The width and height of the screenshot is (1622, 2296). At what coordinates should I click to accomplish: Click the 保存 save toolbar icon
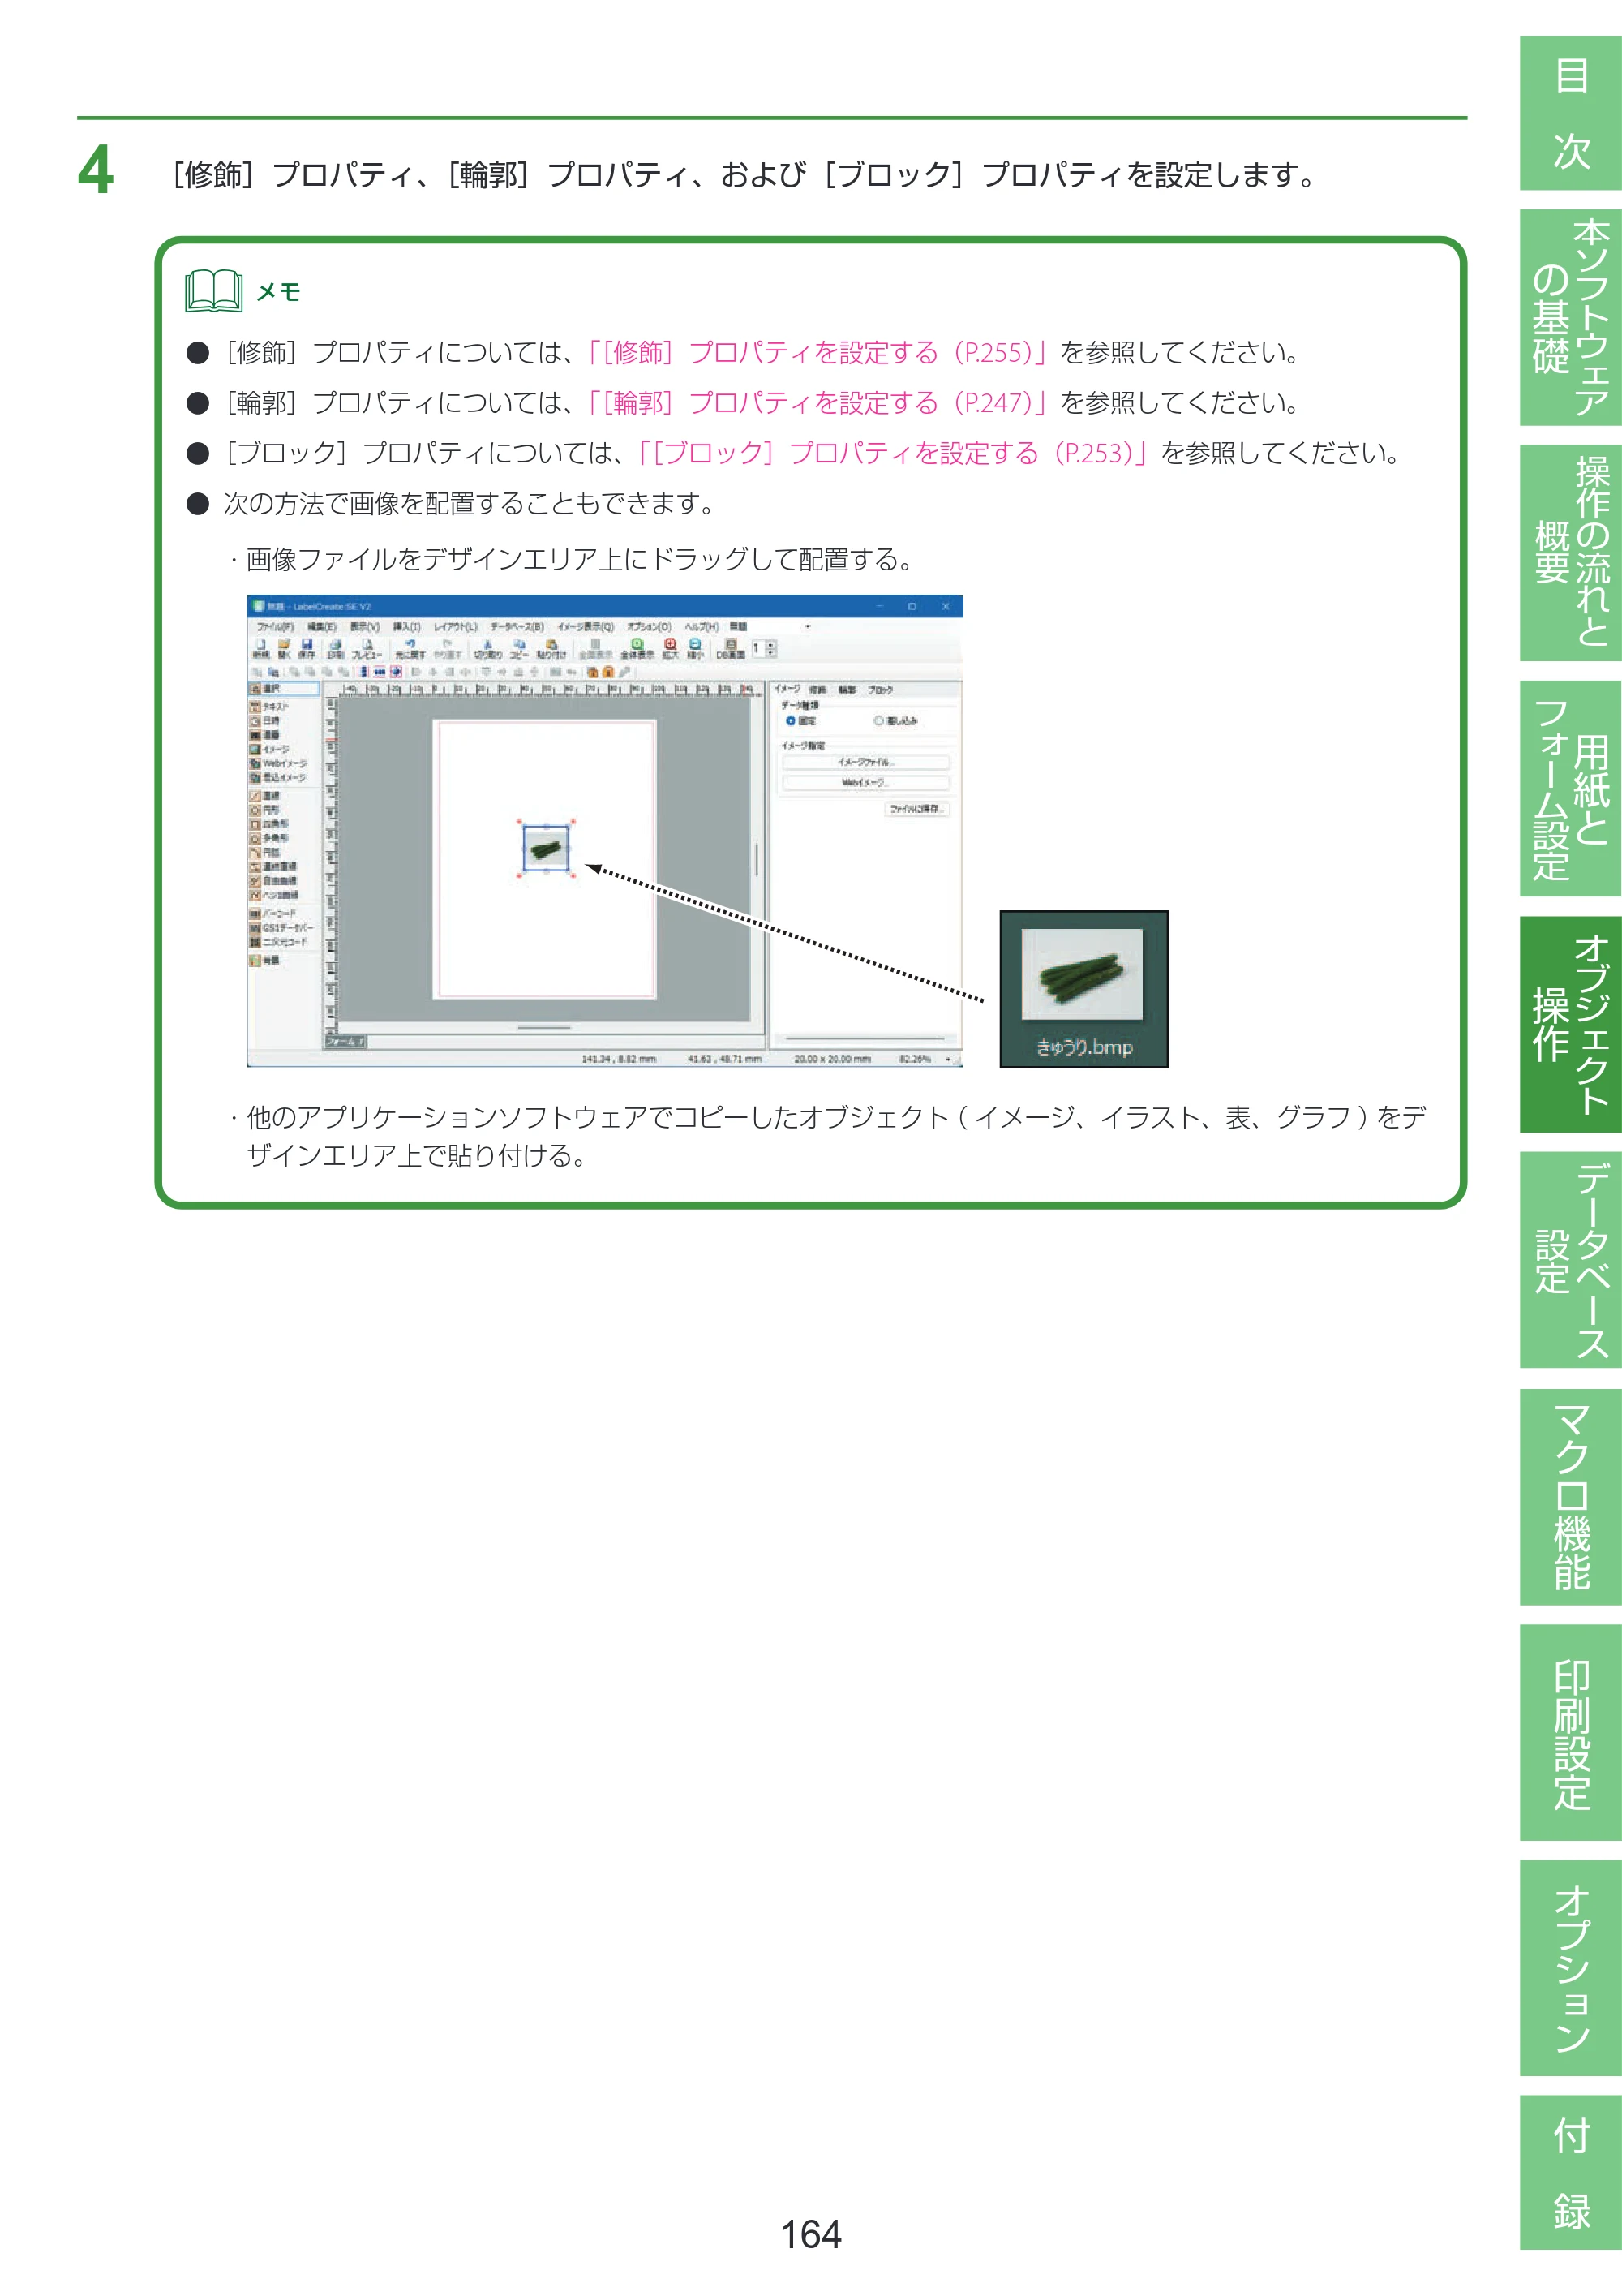coord(307,649)
